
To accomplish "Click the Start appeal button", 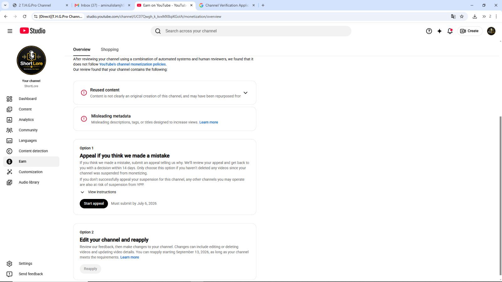I will click(x=94, y=204).
